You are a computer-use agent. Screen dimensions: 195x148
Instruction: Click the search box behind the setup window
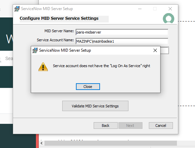(x=6, y=58)
